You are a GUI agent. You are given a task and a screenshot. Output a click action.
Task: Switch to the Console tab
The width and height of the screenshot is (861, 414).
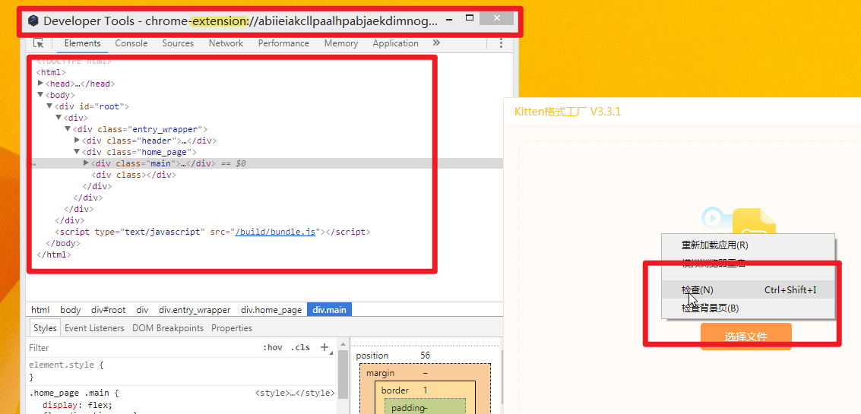(x=131, y=43)
